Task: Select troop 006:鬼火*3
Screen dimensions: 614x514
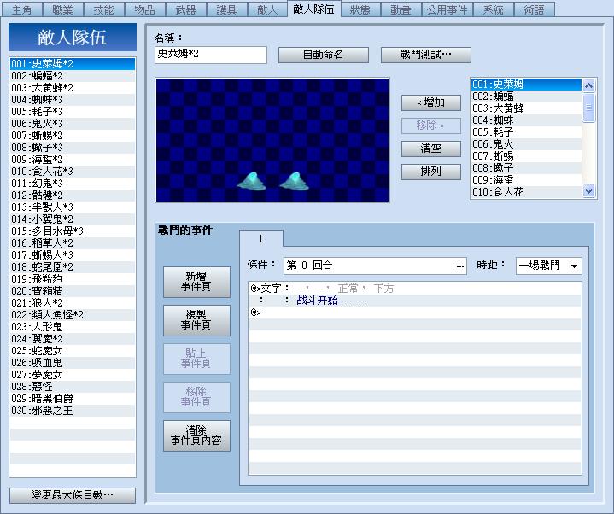Action: (x=73, y=123)
